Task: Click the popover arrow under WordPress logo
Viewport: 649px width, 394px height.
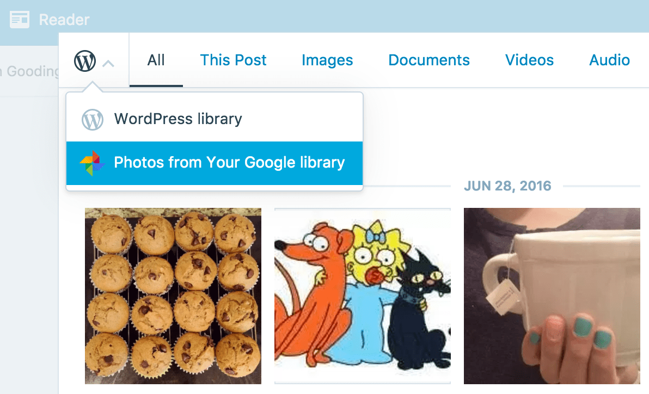Action: tap(92, 87)
